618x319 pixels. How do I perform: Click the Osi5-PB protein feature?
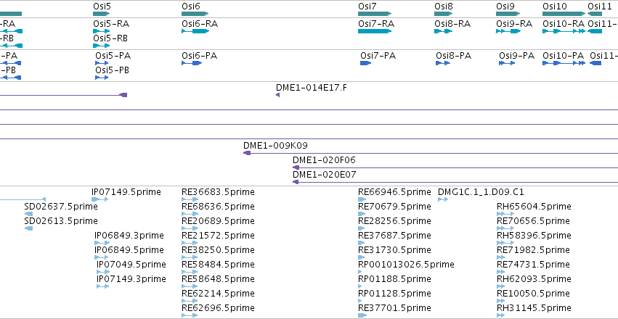coord(102,78)
